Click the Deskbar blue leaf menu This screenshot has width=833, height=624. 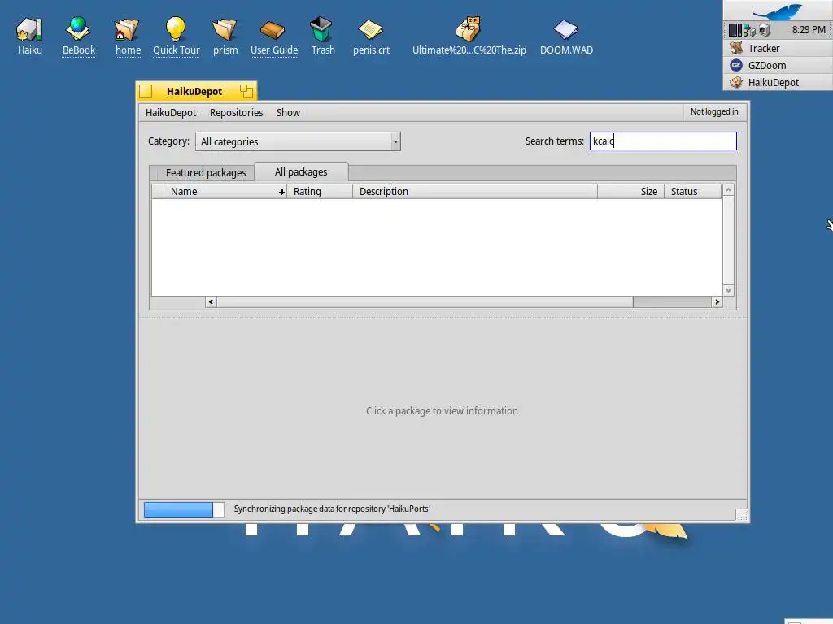point(778,11)
